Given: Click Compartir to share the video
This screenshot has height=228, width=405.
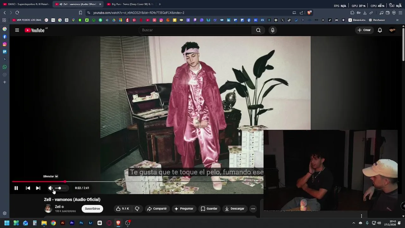Looking at the screenshot, I should pyautogui.click(x=157, y=209).
